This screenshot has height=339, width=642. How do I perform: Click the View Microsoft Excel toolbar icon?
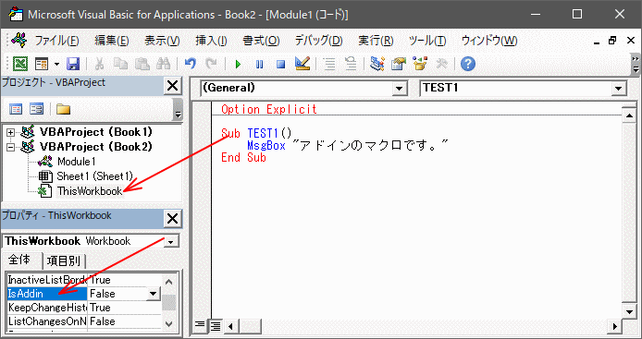point(20,64)
